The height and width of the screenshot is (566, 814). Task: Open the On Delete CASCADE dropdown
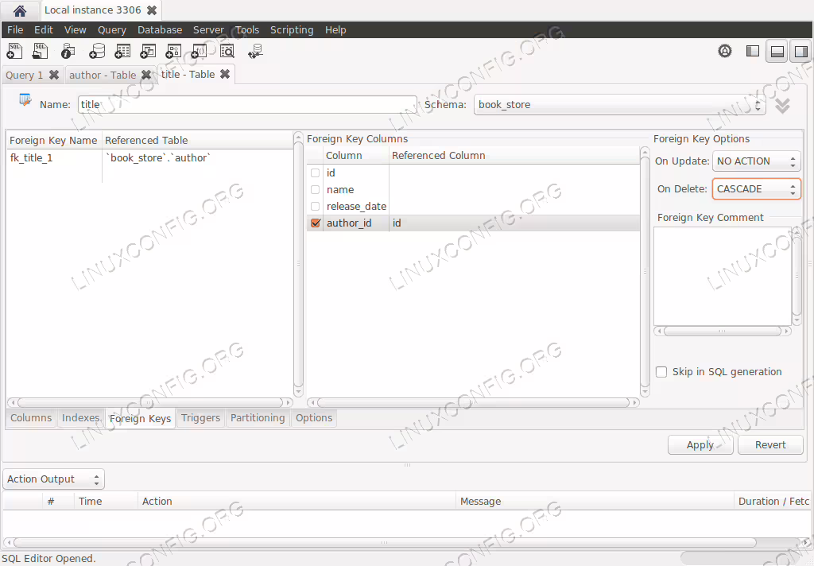tap(756, 189)
